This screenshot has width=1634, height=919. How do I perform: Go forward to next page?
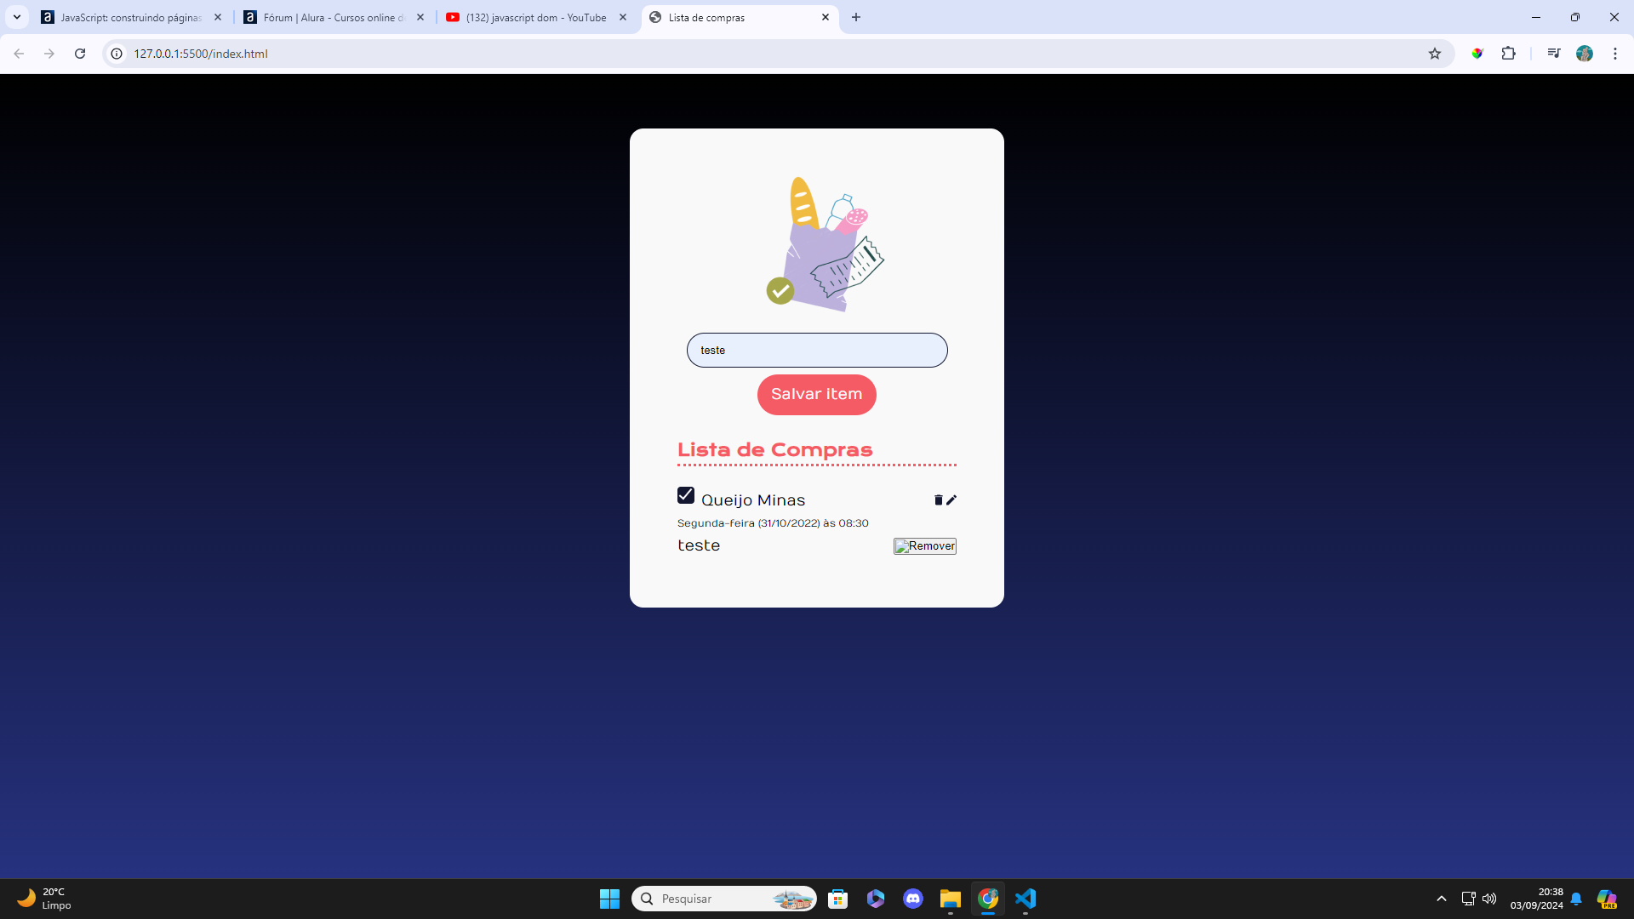pos(49,54)
